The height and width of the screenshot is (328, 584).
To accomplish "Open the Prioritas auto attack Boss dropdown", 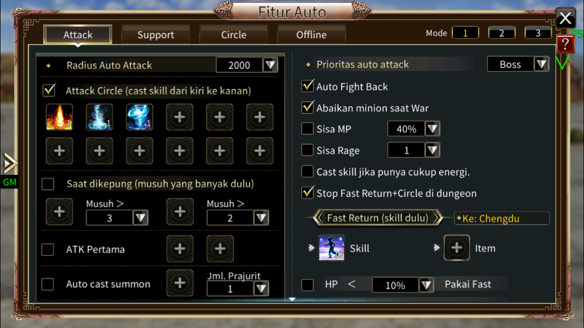I will point(541,64).
